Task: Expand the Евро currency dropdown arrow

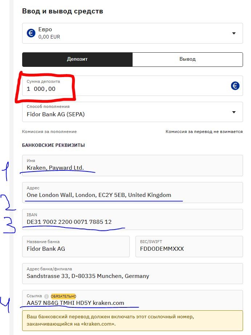Action: (x=234, y=33)
